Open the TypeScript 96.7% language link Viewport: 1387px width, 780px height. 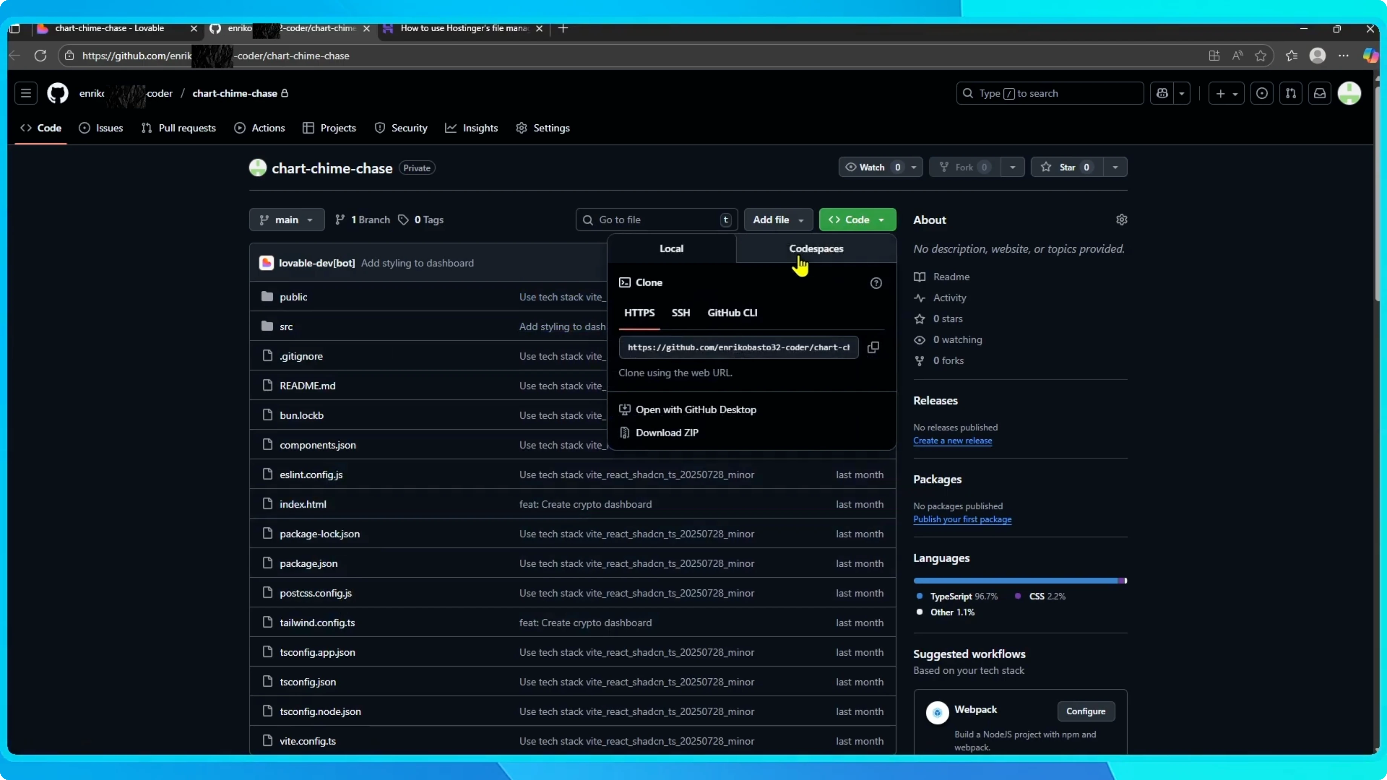click(957, 596)
